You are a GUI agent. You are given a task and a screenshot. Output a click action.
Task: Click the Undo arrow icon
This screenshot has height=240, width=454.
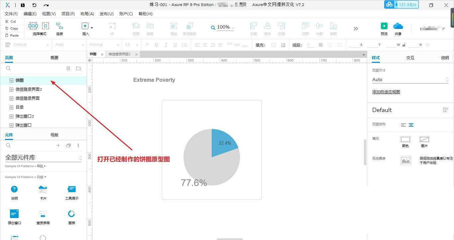point(34,5)
